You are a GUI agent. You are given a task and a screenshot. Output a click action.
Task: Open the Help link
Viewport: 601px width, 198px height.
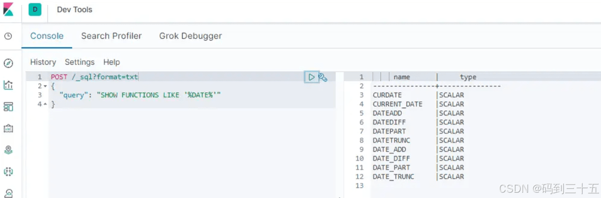pyautogui.click(x=112, y=62)
